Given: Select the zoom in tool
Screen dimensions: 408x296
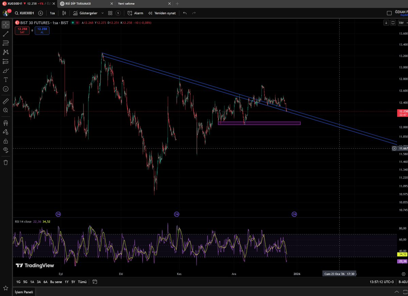Looking at the screenshot, I should [x=5, y=110].
